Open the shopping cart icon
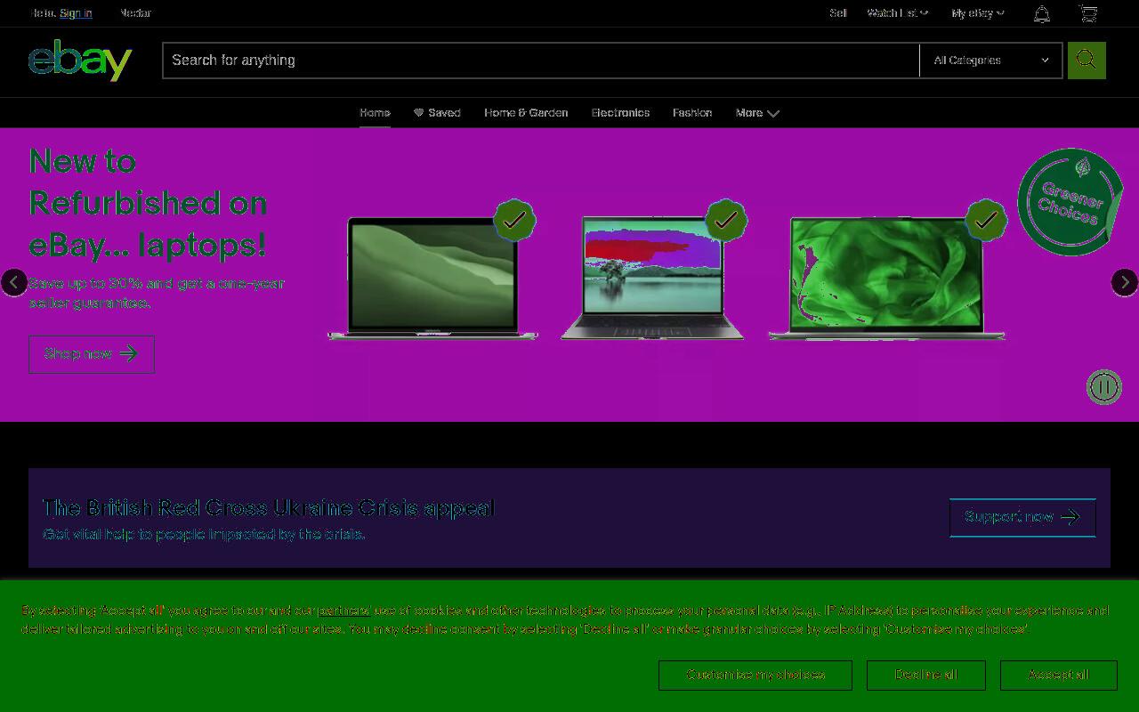The height and width of the screenshot is (712, 1139). (1088, 13)
